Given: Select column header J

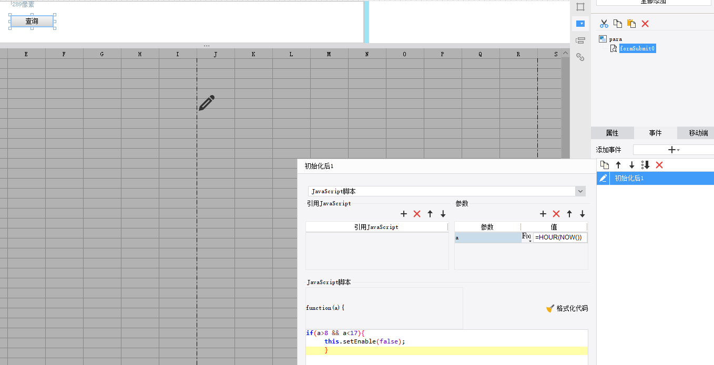Looking at the screenshot, I should 216,54.
